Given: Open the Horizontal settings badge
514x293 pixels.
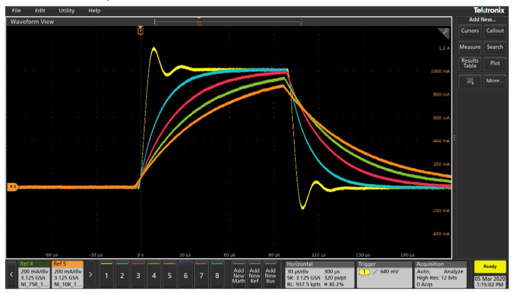Looking at the screenshot, I should point(319,275).
